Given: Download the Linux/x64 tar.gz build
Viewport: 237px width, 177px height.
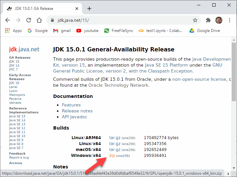Looking at the screenshot, I should tap(115, 144).
